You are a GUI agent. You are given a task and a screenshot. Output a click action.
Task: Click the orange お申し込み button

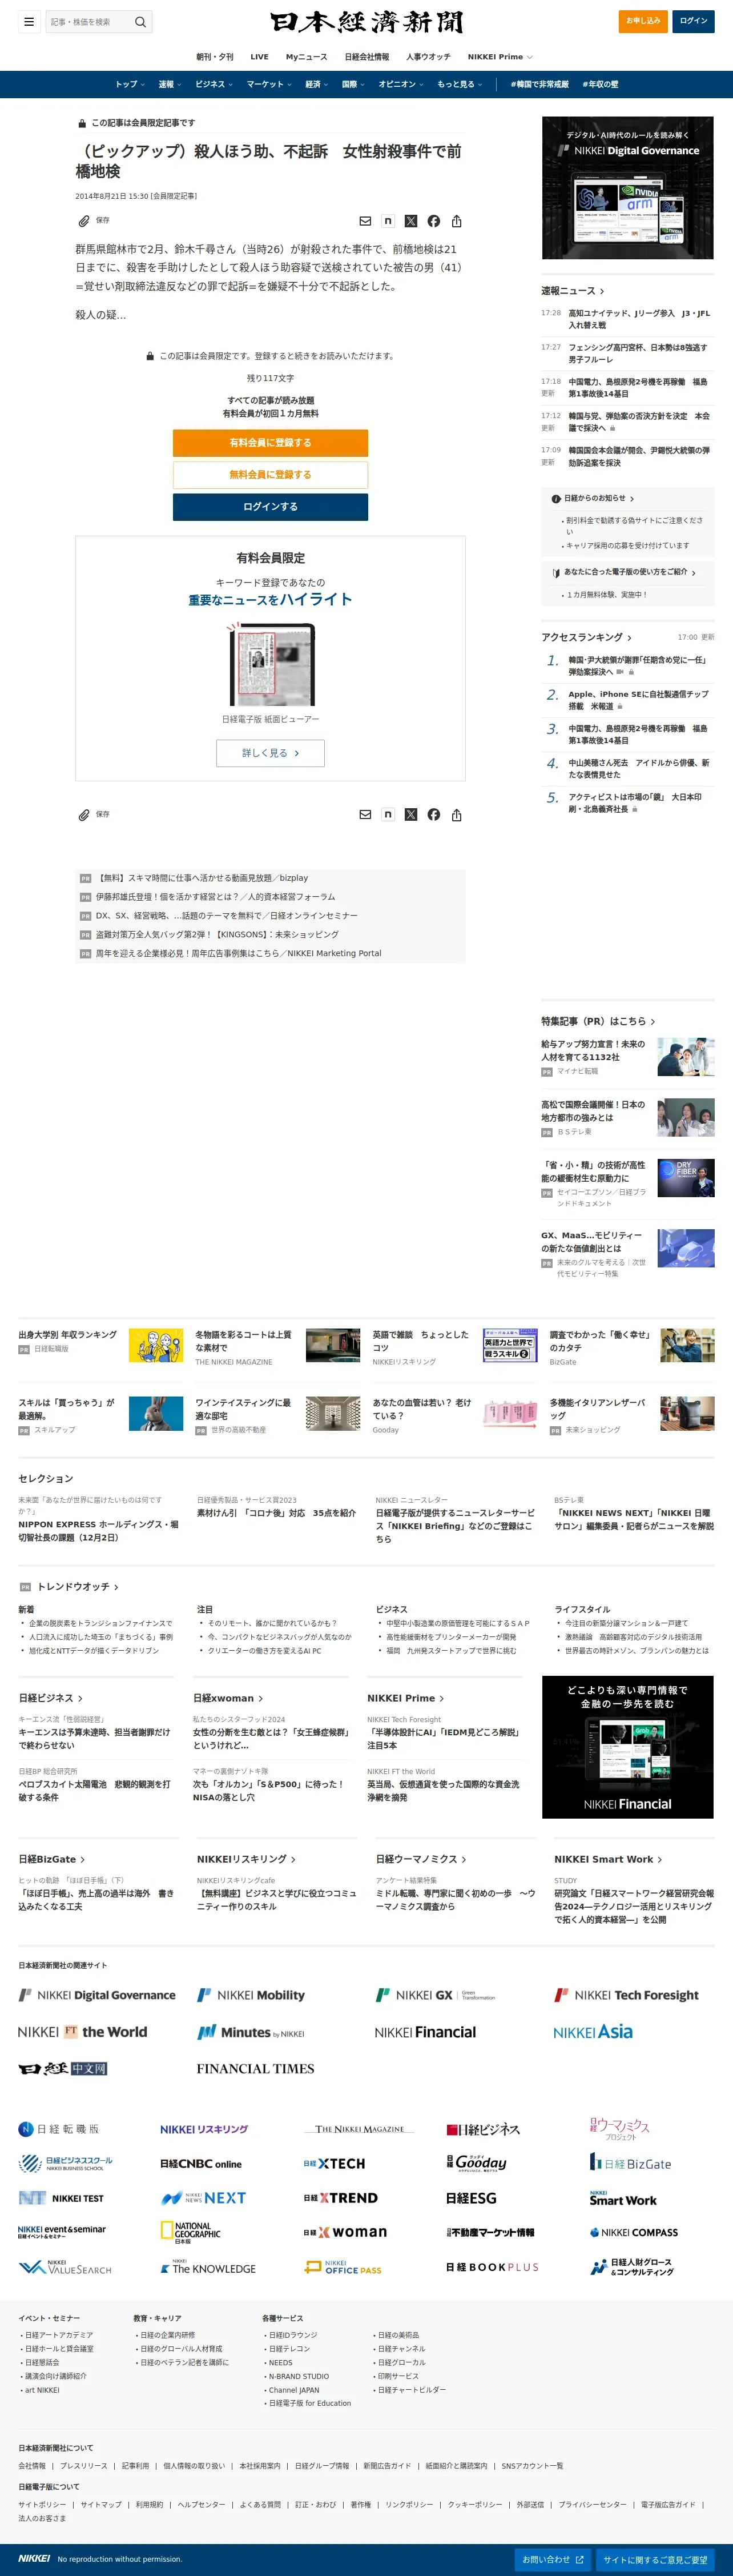point(643,21)
